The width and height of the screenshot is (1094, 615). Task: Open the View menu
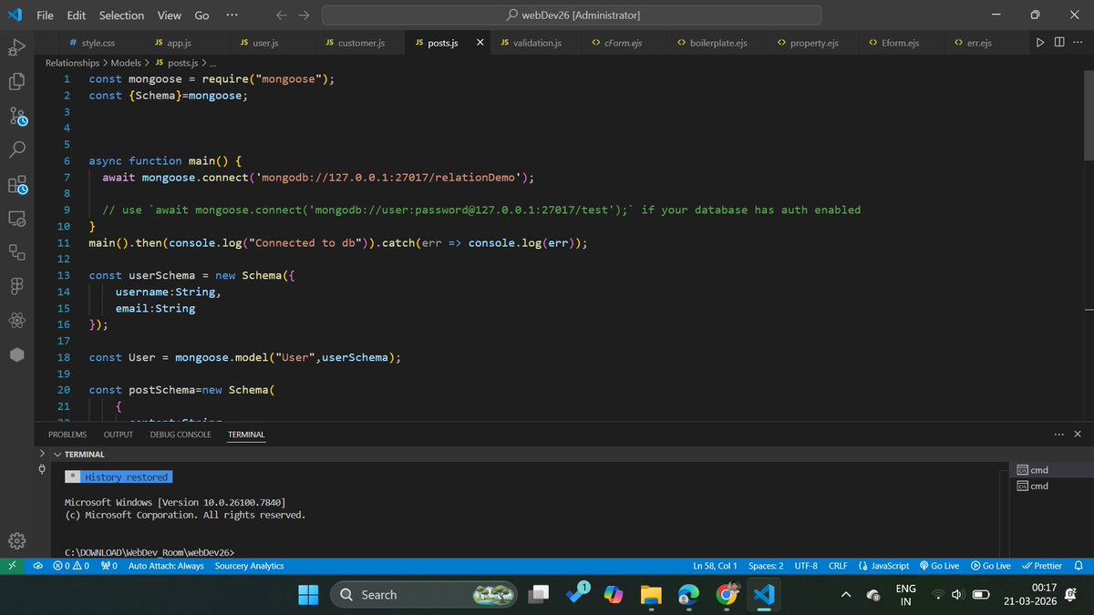tap(169, 15)
